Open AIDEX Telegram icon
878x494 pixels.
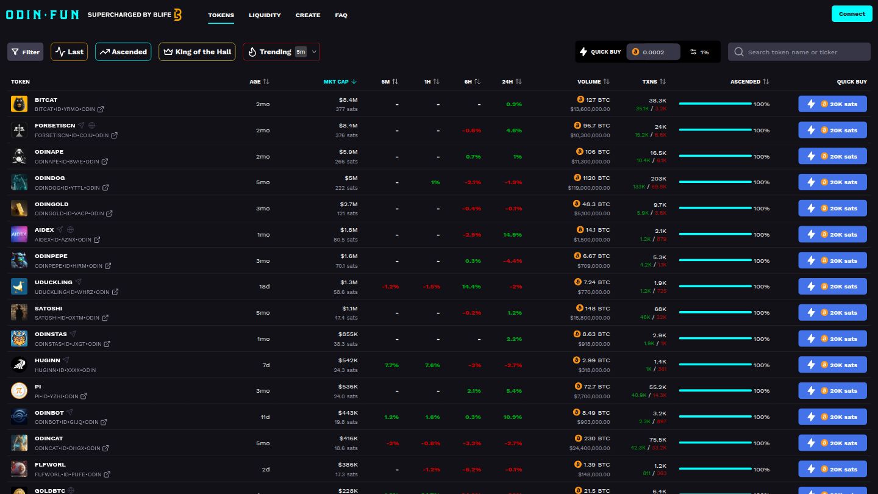click(x=60, y=230)
